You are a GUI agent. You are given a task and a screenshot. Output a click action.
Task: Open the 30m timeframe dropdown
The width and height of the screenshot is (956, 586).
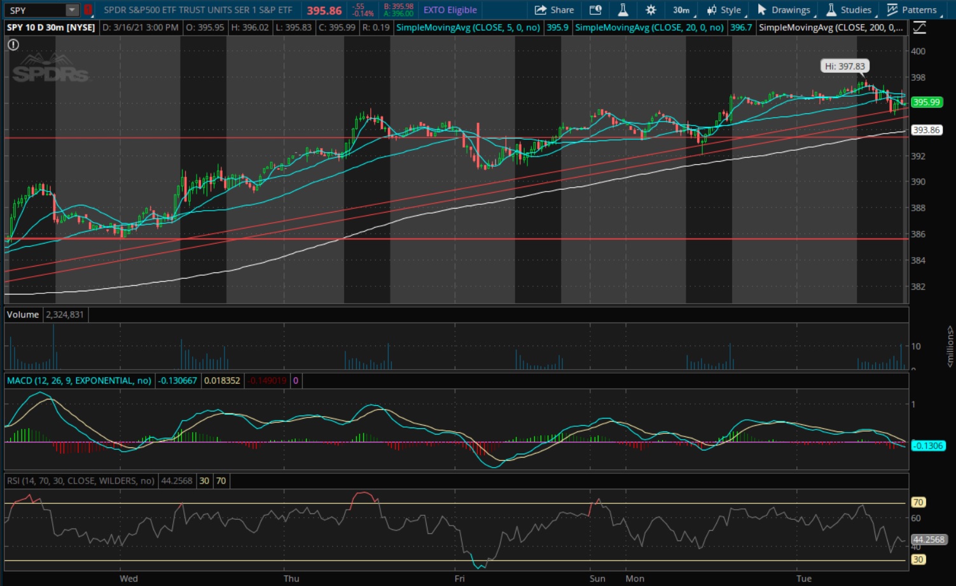click(x=682, y=10)
